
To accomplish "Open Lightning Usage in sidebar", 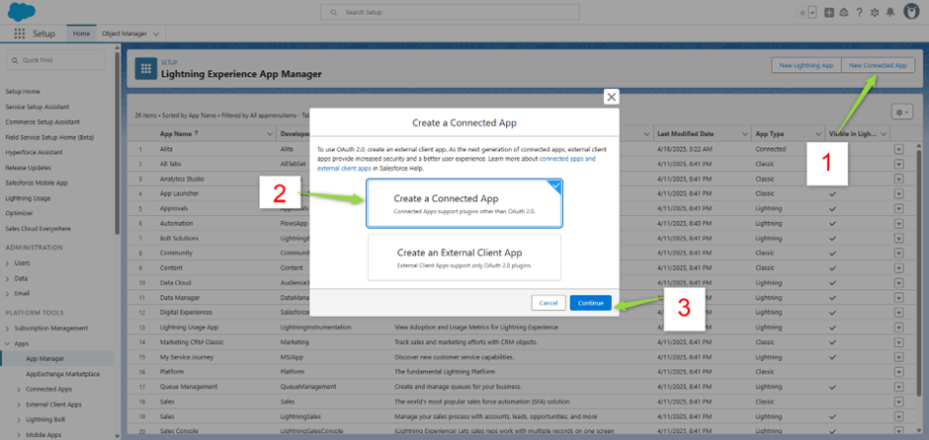I will [x=28, y=198].
